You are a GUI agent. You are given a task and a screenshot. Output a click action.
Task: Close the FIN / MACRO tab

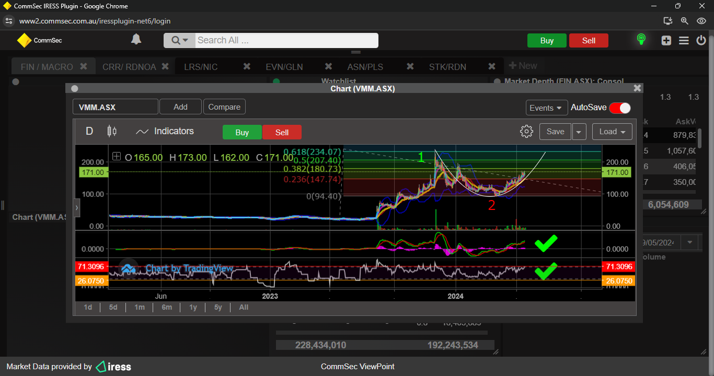point(84,66)
